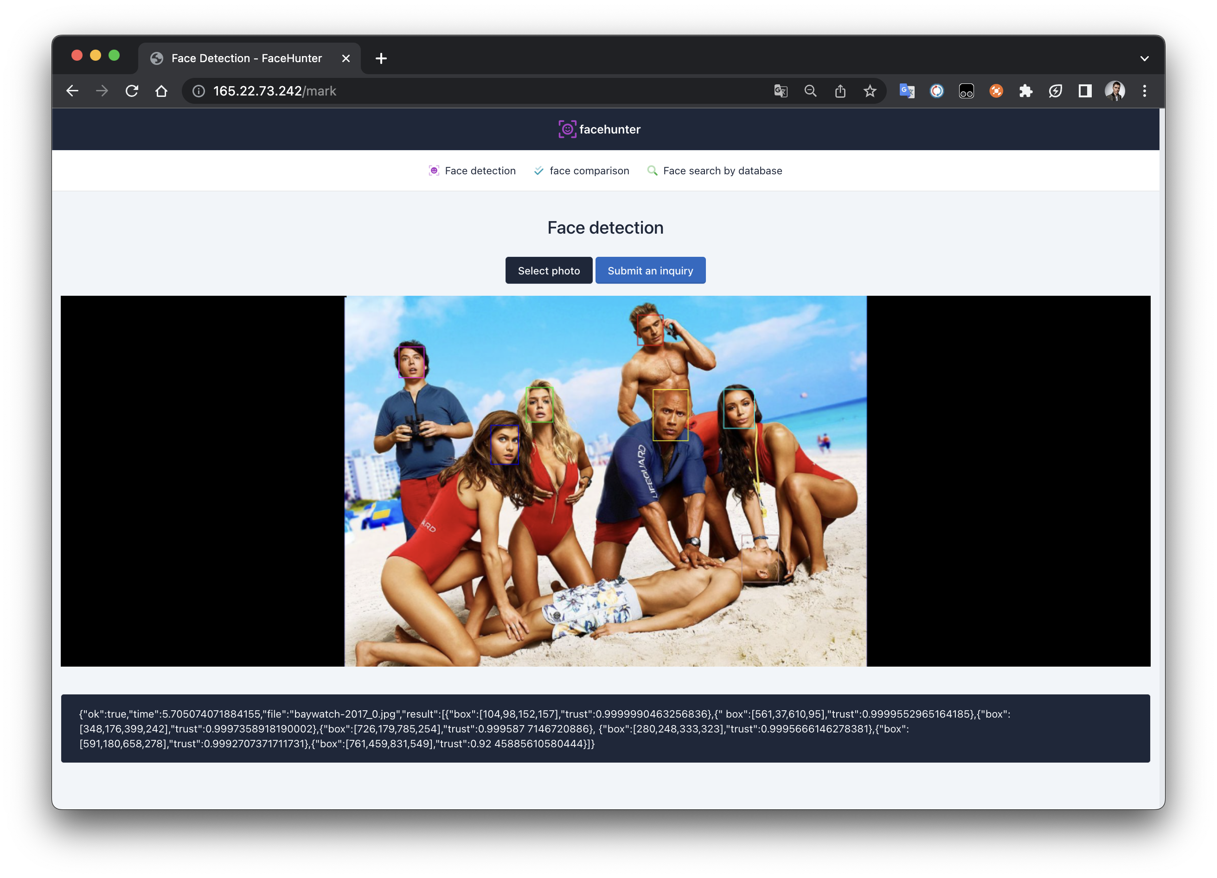Open a new browser tab
This screenshot has height=878, width=1217.
381,58
